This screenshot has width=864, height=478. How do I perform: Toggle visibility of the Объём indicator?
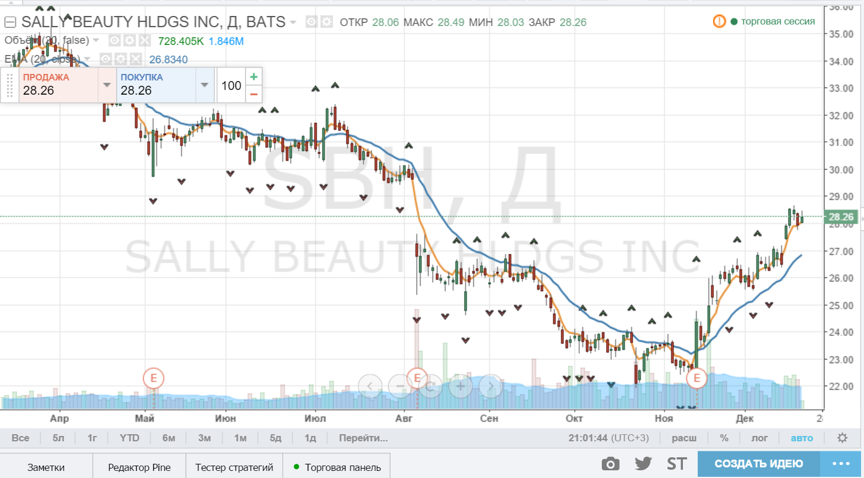114,41
